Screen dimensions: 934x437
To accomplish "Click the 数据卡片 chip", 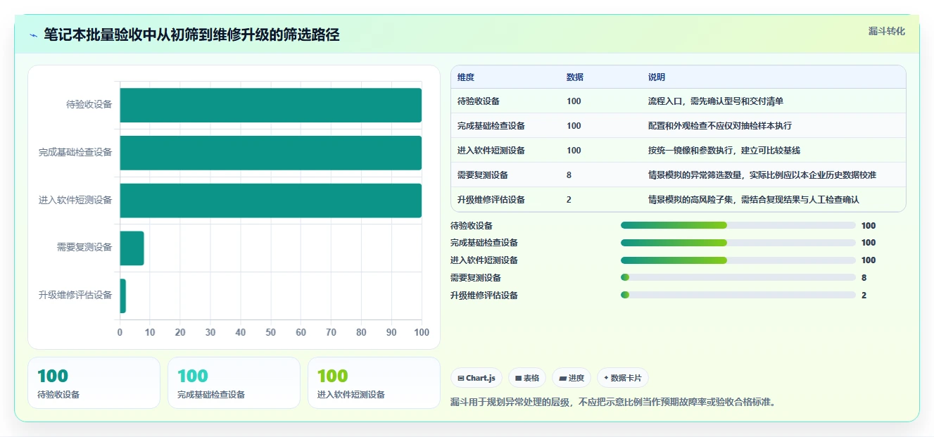I will pos(623,378).
